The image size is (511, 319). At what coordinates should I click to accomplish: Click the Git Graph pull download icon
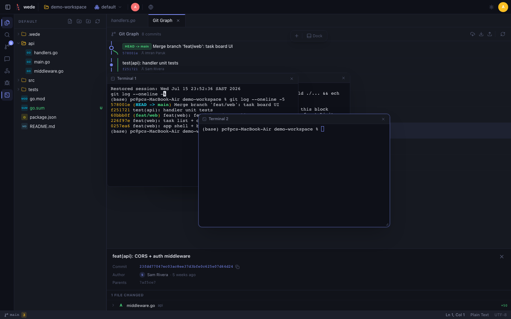[x=481, y=34]
